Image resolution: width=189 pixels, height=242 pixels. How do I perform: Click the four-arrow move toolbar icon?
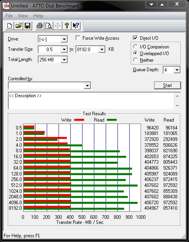58,26
